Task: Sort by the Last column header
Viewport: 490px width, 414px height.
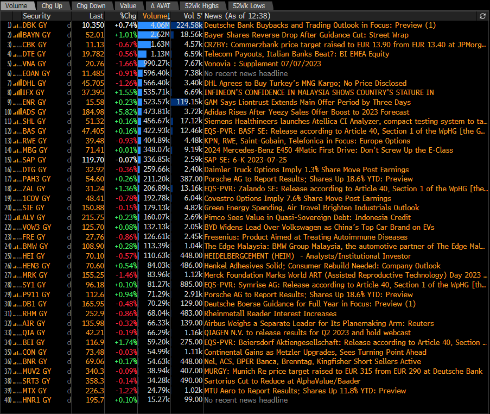Action: (x=96, y=16)
